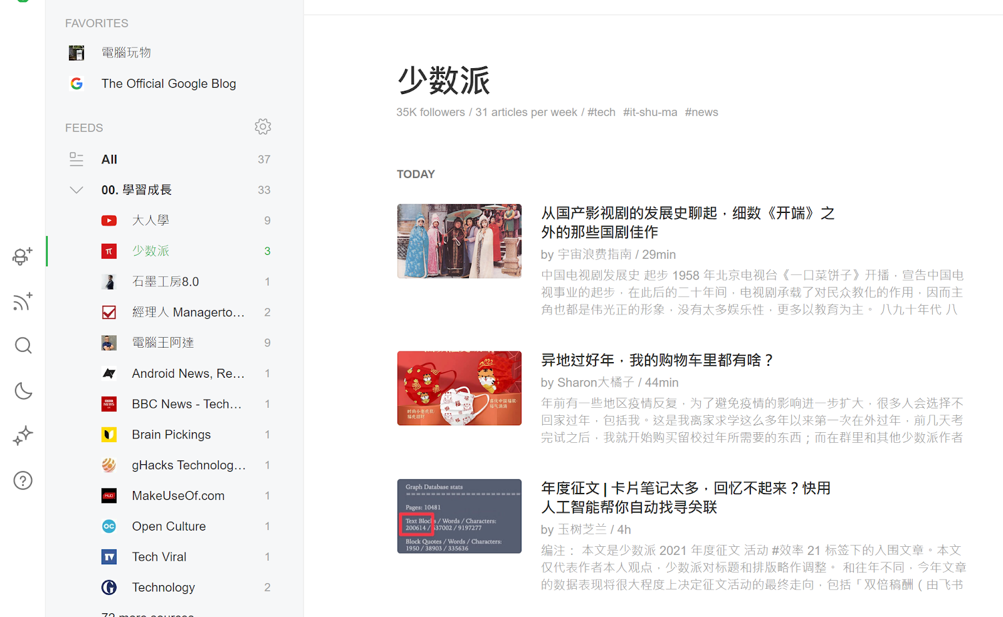The height and width of the screenshot is (617, 1003).
Task: Click the BBC News feed icon
Action: 109,404
